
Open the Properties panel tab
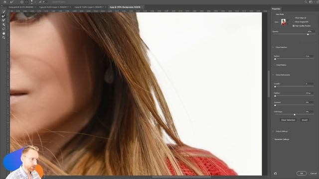click(276, 9)
